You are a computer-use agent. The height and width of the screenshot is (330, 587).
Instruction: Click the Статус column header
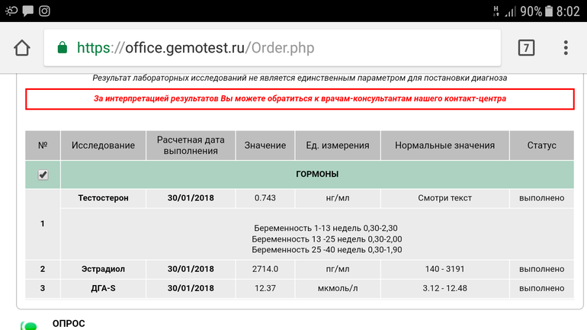541,146
